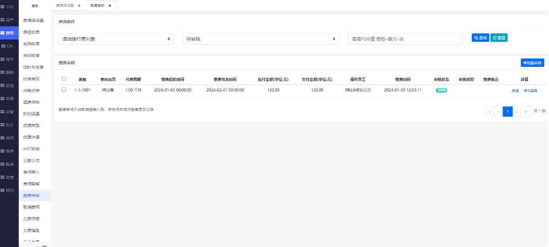This screenshot has width=549, height=247.
Task: Click the 批量审核 batch review button
Action: [x=532, y=62]
